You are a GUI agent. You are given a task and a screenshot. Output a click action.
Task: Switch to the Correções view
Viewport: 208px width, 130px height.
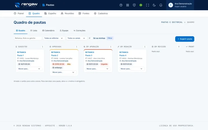tap(79, 31)
